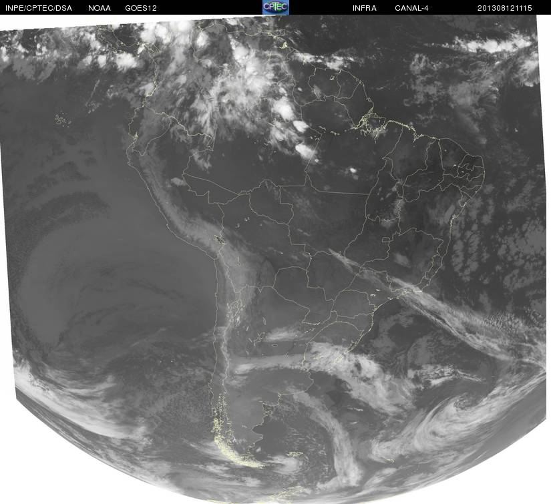The height and width of the screenshot is (504, 551).
Task: Click the CANAL-4 channel label
Action: pos(411,8)
